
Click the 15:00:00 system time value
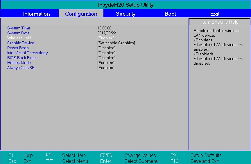[104, 28]
